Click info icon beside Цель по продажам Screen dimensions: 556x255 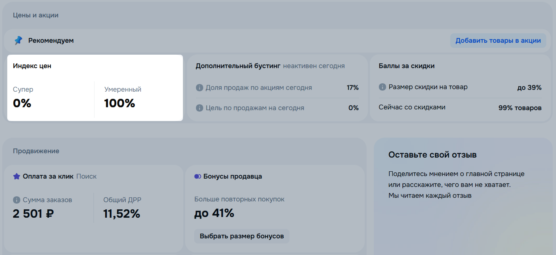pos(199,108)
